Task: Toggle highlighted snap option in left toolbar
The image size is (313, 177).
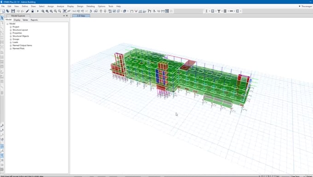Action: click(x=2, y=146)
